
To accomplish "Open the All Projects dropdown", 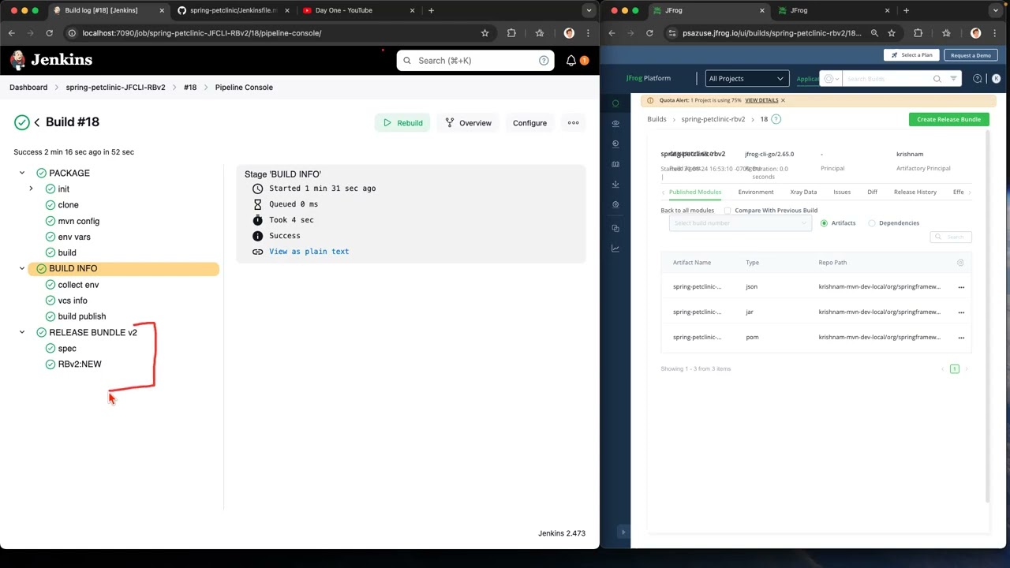I will 746,79.
